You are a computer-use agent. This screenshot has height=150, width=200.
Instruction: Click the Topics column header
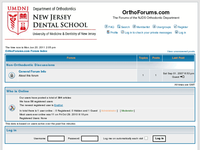[143, 58]
